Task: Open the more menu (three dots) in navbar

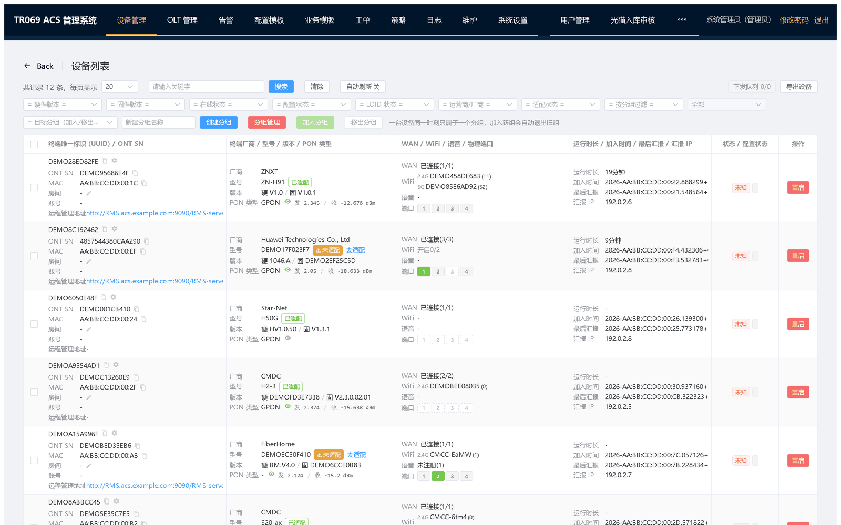Action: click(x=682, y=19)
